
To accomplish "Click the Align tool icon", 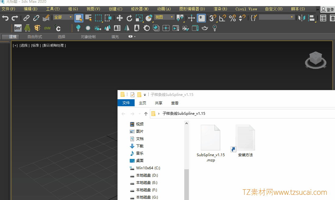I will point(312,18).
